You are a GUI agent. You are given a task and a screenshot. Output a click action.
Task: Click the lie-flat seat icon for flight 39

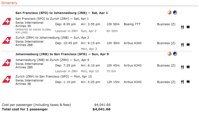(x=188, y=27)
